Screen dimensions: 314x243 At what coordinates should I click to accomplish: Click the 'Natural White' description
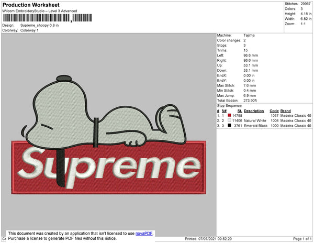pyautogui.click(x=255, y=120)
